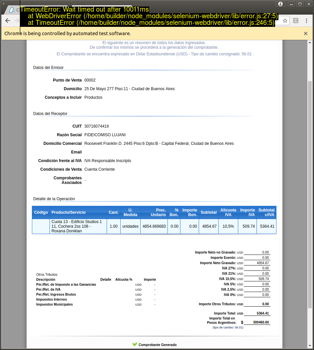Click the "Impuestos Municipales" row label
Viewport: 314px width, 350px height.
pos(54,305)
